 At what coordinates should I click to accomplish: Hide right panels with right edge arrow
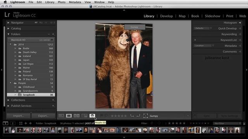pyautogui.click(x=246, y=69)
